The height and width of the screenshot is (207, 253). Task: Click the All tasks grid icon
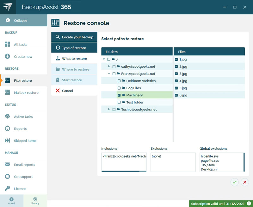click(7, 44)
